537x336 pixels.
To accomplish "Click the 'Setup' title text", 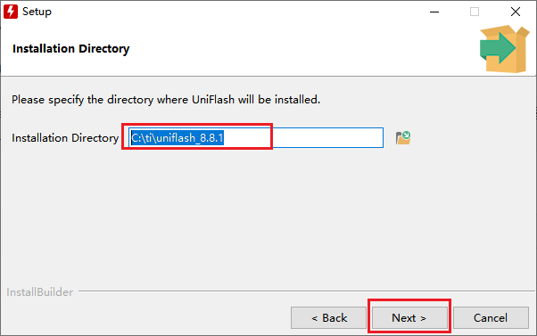I will tap(37, 12).
